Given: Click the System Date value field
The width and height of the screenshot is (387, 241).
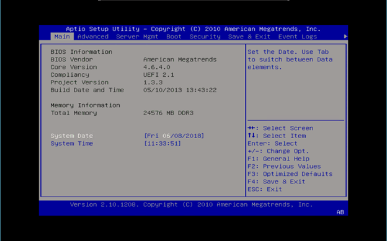Looking at the screenshot, I should pos(174,136).
